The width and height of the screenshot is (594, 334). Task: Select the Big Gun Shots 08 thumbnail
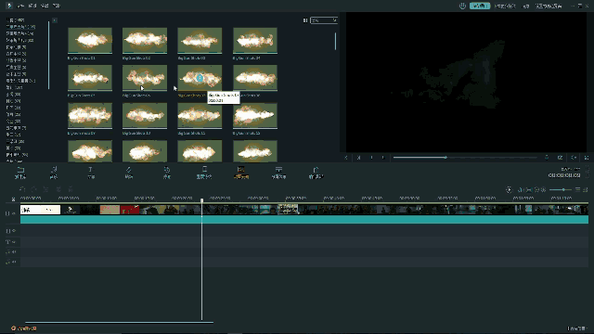255,78
